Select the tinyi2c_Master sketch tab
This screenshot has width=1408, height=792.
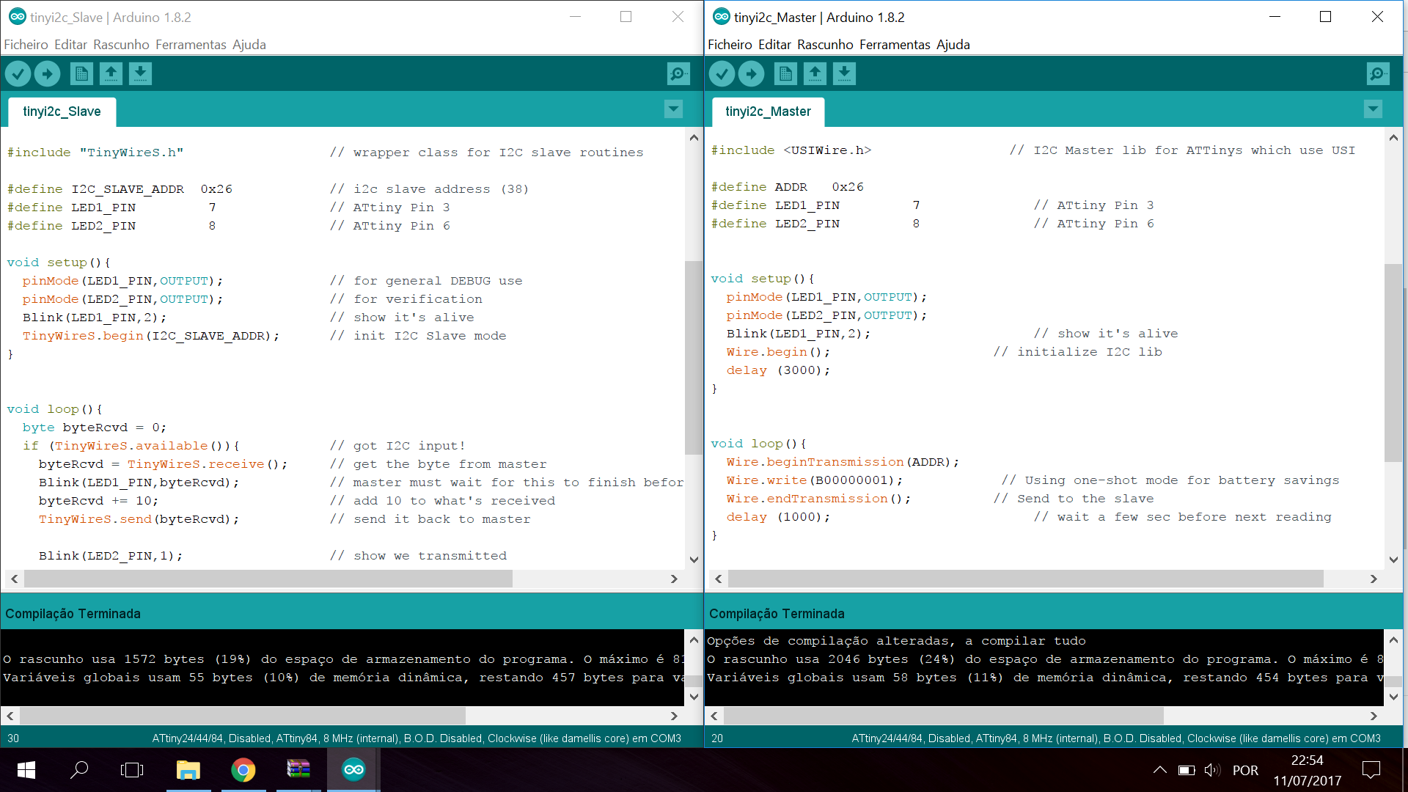768,111
